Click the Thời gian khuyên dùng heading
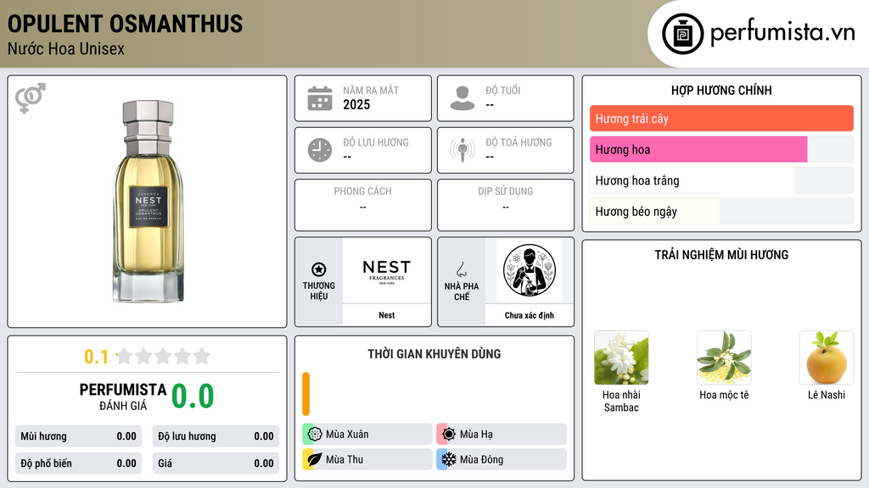The image size is (869, 488). [x=434, y=354]
